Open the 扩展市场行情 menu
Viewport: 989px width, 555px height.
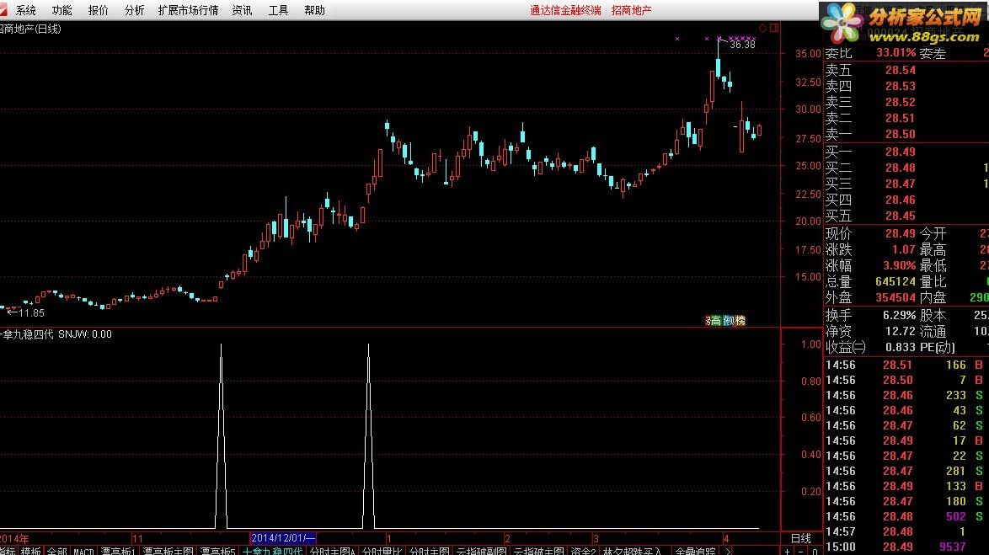coord(188,10)
